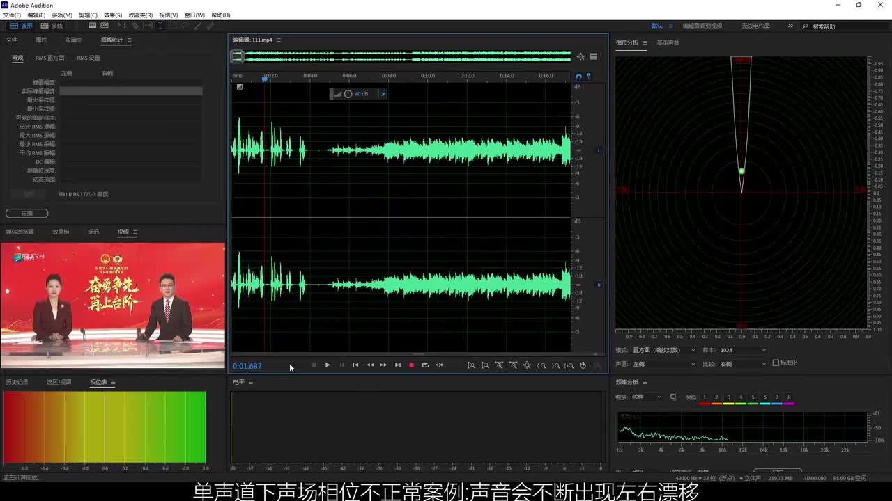Select the 无线电作品 workspace
The image size is (892, 501).
[x=755, y=26]
